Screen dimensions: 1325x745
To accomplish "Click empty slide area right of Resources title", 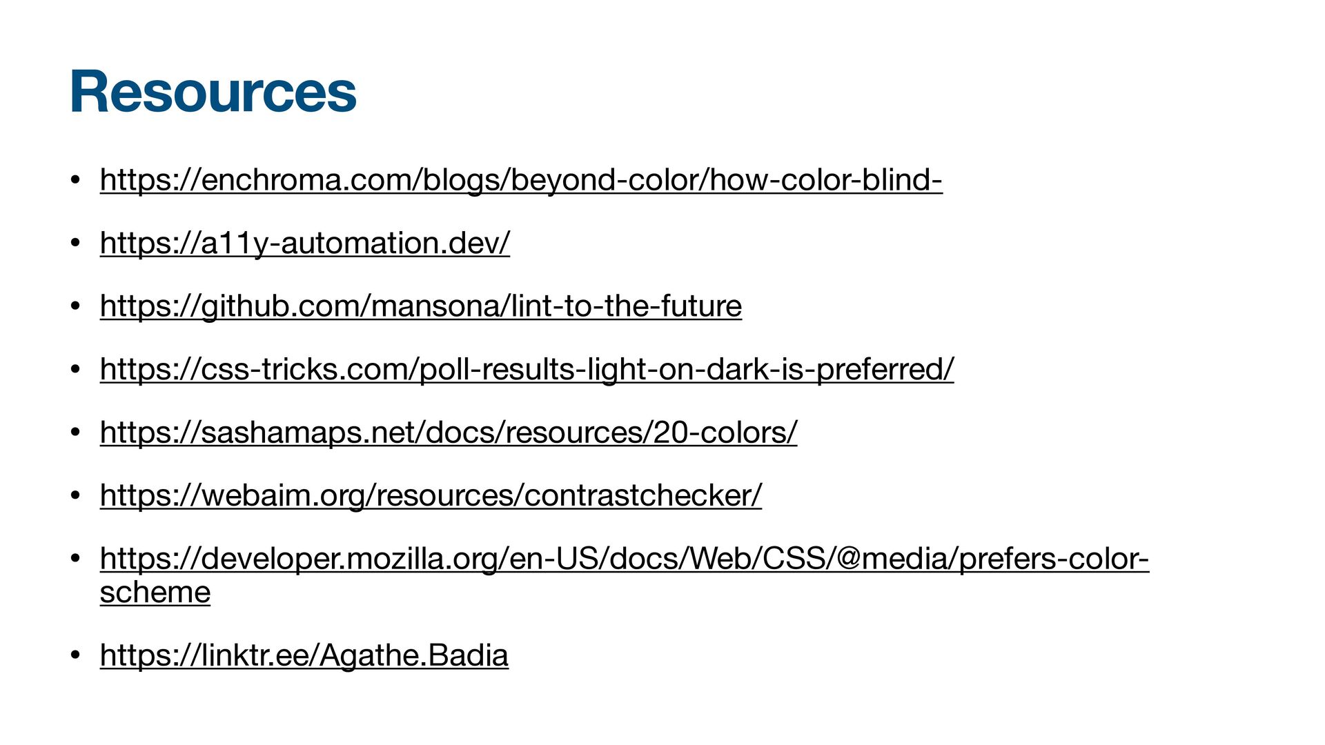I will 828,92.
